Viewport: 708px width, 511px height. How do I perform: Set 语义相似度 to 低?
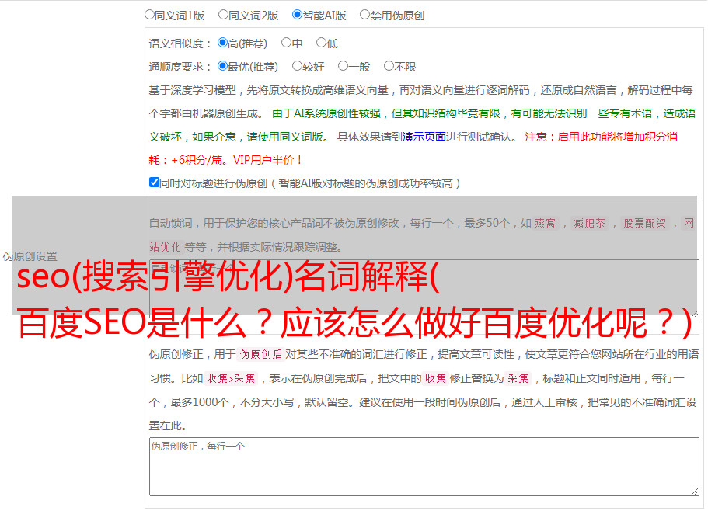321,43
